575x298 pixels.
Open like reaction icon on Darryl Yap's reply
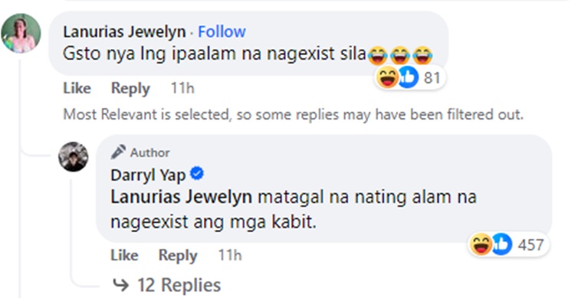pyautogui.click(x=501, y=244)
